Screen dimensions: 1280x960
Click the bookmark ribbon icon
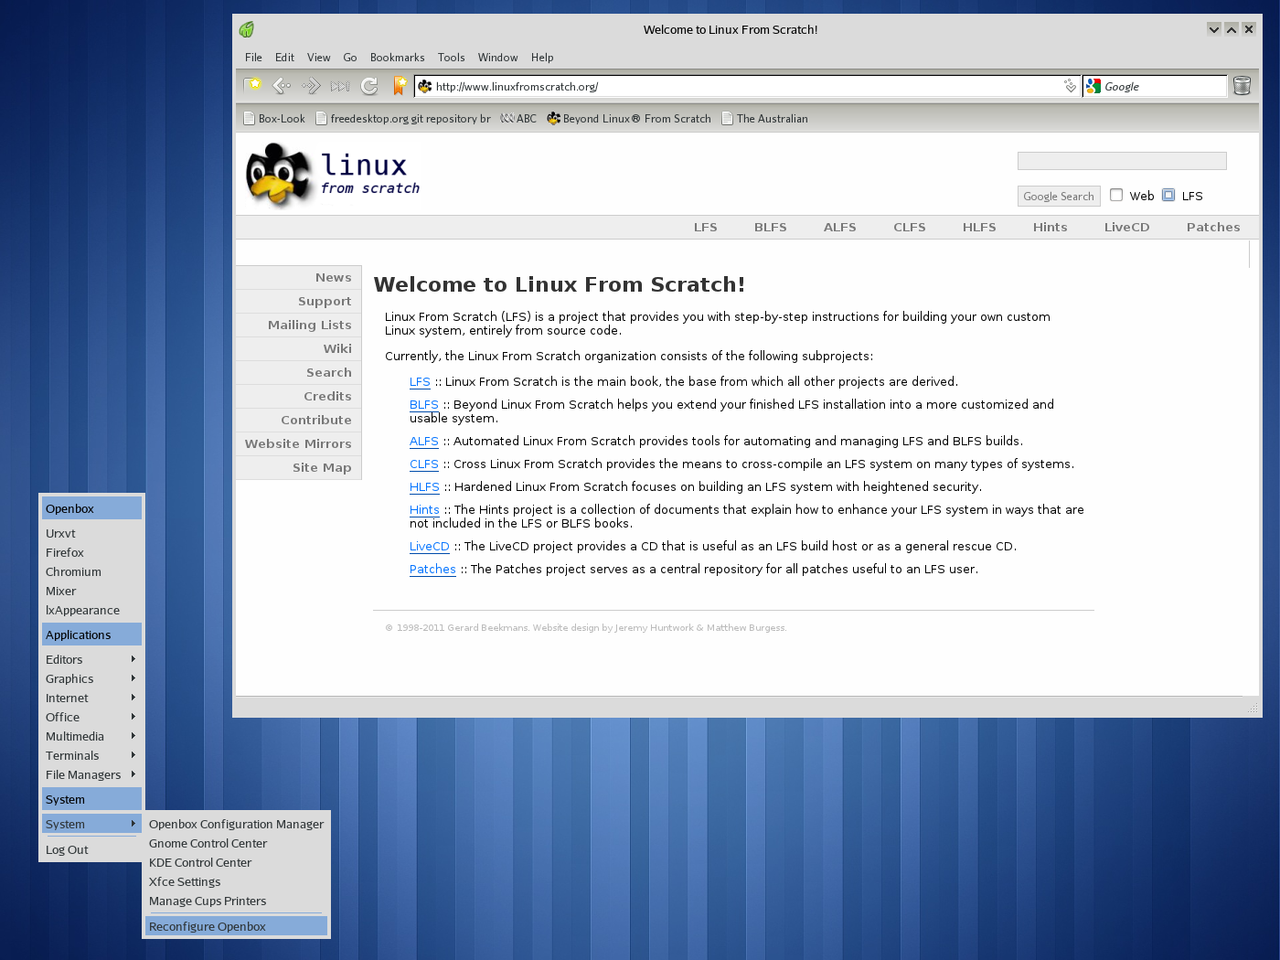[400, 86]
